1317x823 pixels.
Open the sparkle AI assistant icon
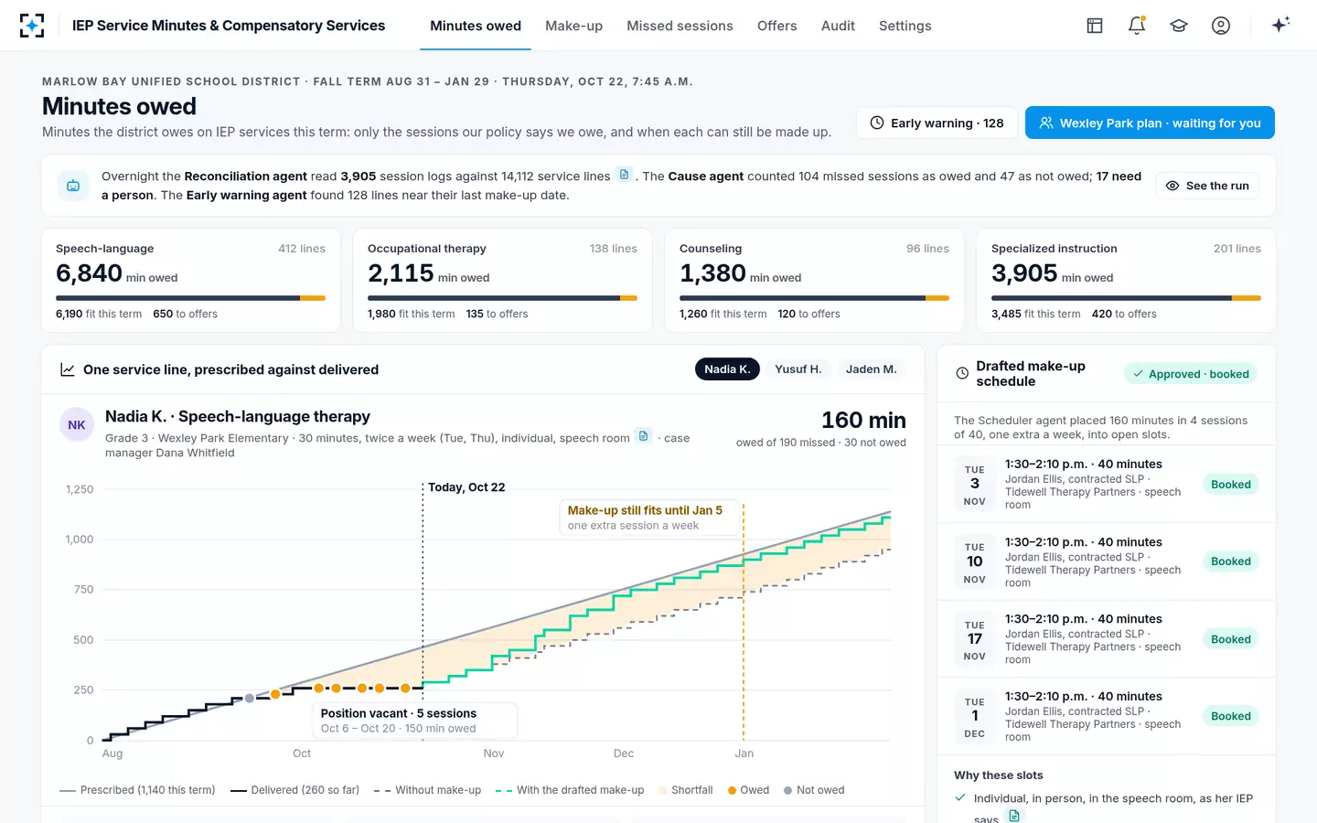point(1280,25)
